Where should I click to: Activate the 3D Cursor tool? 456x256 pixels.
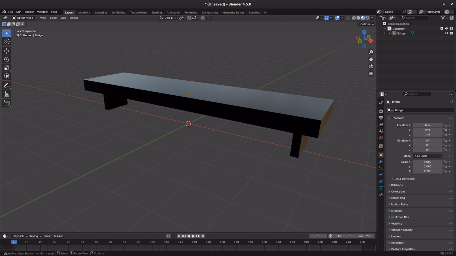(x=6, y=42)
